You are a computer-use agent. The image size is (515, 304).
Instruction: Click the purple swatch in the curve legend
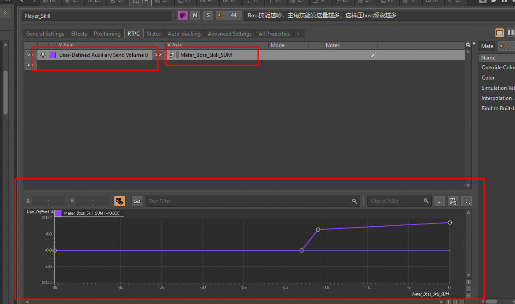coord(58,213)
